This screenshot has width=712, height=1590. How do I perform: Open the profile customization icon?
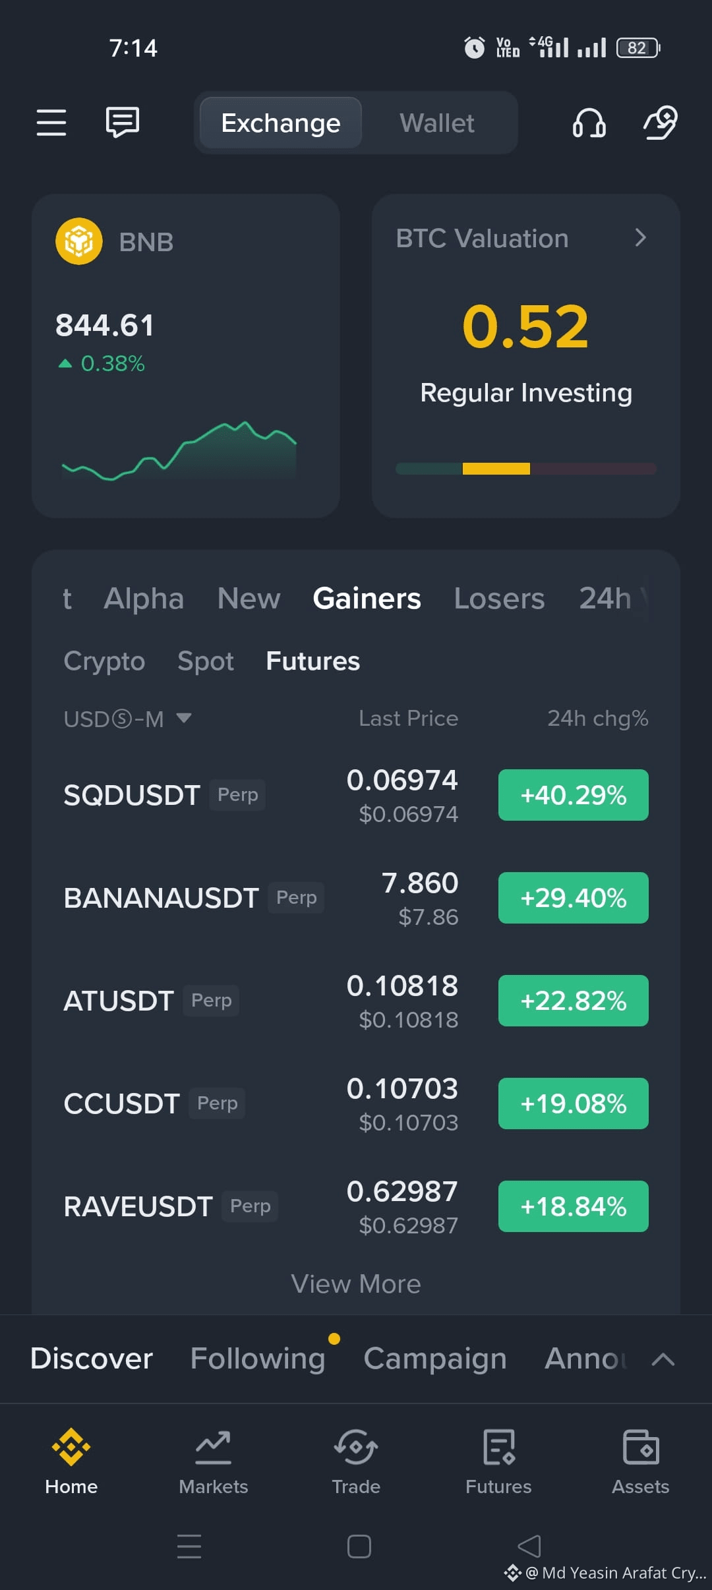pyautogui.click(x=660, y=123)
